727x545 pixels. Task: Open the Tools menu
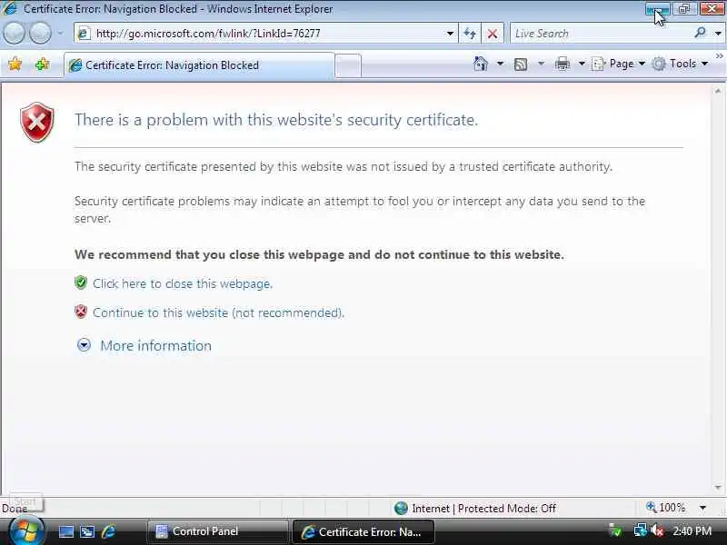coord(680,64)
